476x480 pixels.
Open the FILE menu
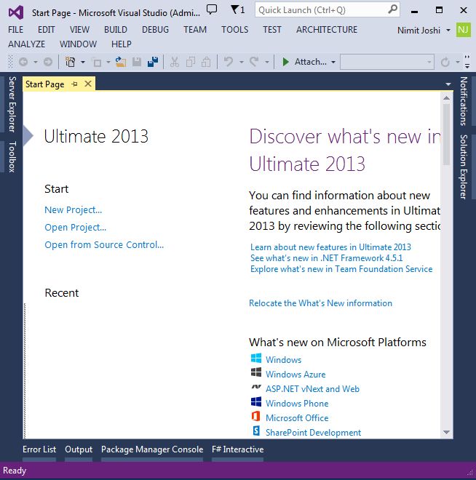[x=15, y=30]
